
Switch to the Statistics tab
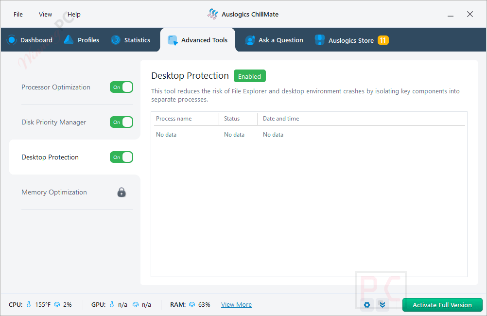(130, 40)
